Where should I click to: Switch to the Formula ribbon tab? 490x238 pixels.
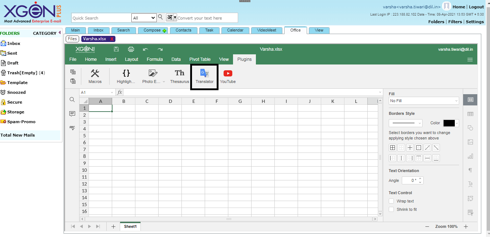point(155,59)
